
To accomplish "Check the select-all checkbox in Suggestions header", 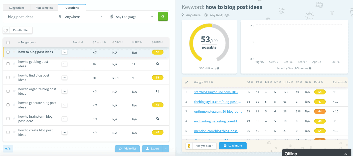I will tap(8, 43).
